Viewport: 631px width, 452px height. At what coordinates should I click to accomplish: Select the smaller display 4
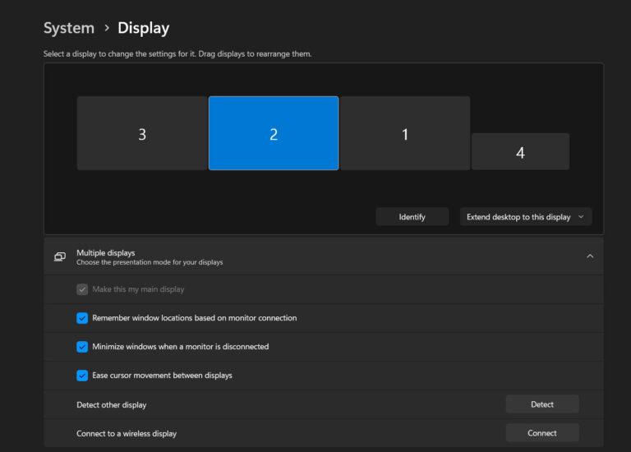[520, 153]
